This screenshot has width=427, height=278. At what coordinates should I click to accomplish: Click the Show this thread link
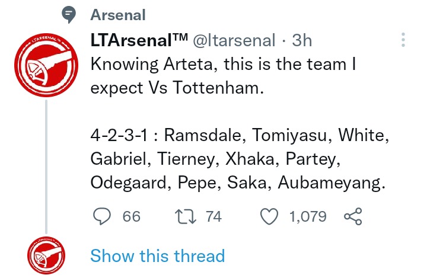[157, 256]
